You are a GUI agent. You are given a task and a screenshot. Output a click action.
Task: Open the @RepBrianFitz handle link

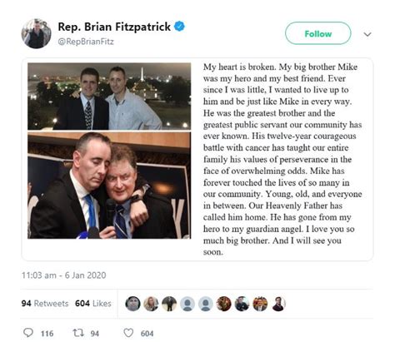point(86,42)
